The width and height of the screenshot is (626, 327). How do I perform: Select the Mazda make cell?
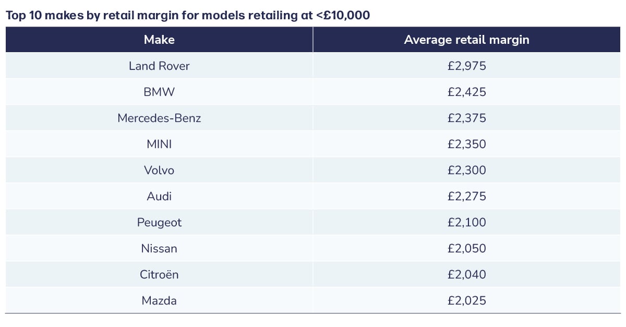(159, 300)
